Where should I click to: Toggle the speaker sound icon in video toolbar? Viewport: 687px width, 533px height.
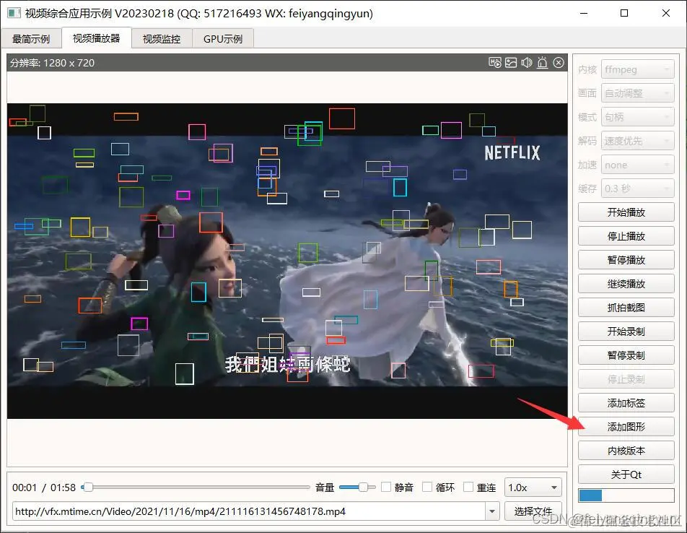(527, 63)
